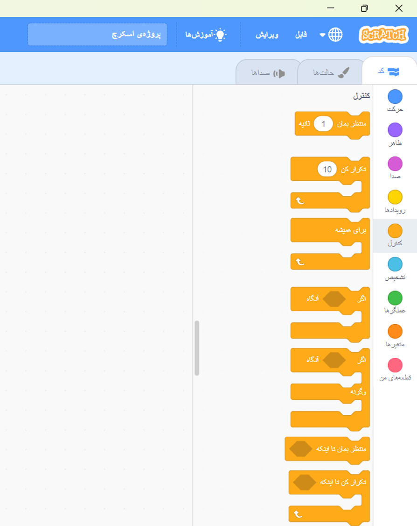Click the repeat until (تکرار کن تا اینکه) block label
417x526 pixels.
pos(343,482)
